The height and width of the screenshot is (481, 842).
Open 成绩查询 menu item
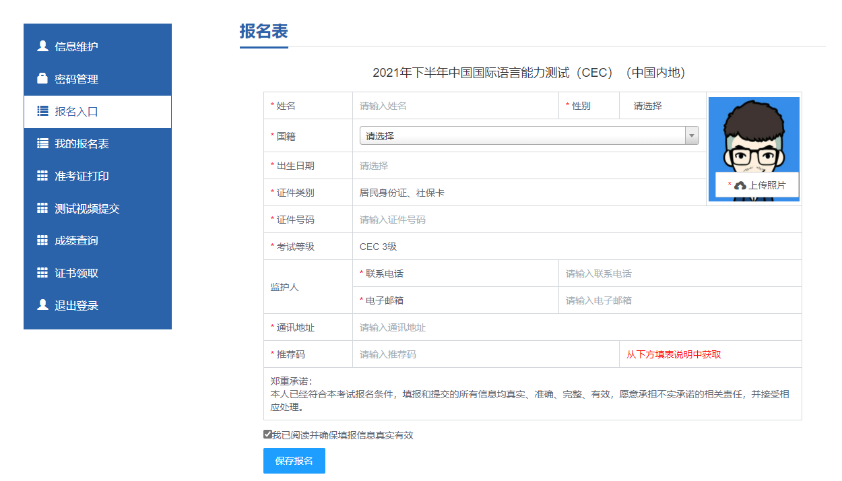tap(98, 241)
